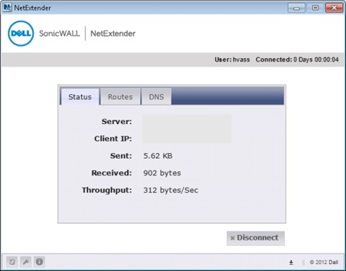Click the Throughput: label
Screen dimensions: 346x271
coord(107,190)
